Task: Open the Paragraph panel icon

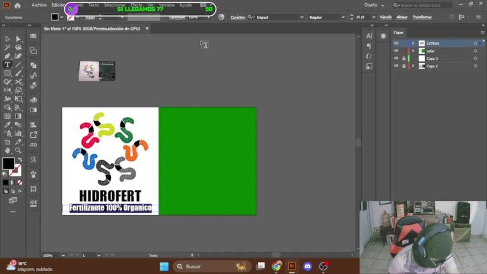Action: [369, 46]
